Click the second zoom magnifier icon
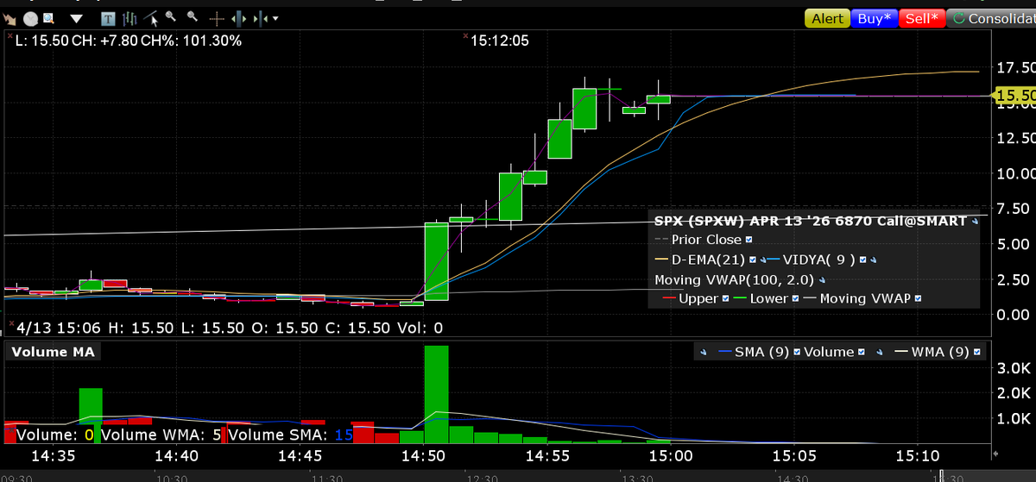 click(193, 16)
